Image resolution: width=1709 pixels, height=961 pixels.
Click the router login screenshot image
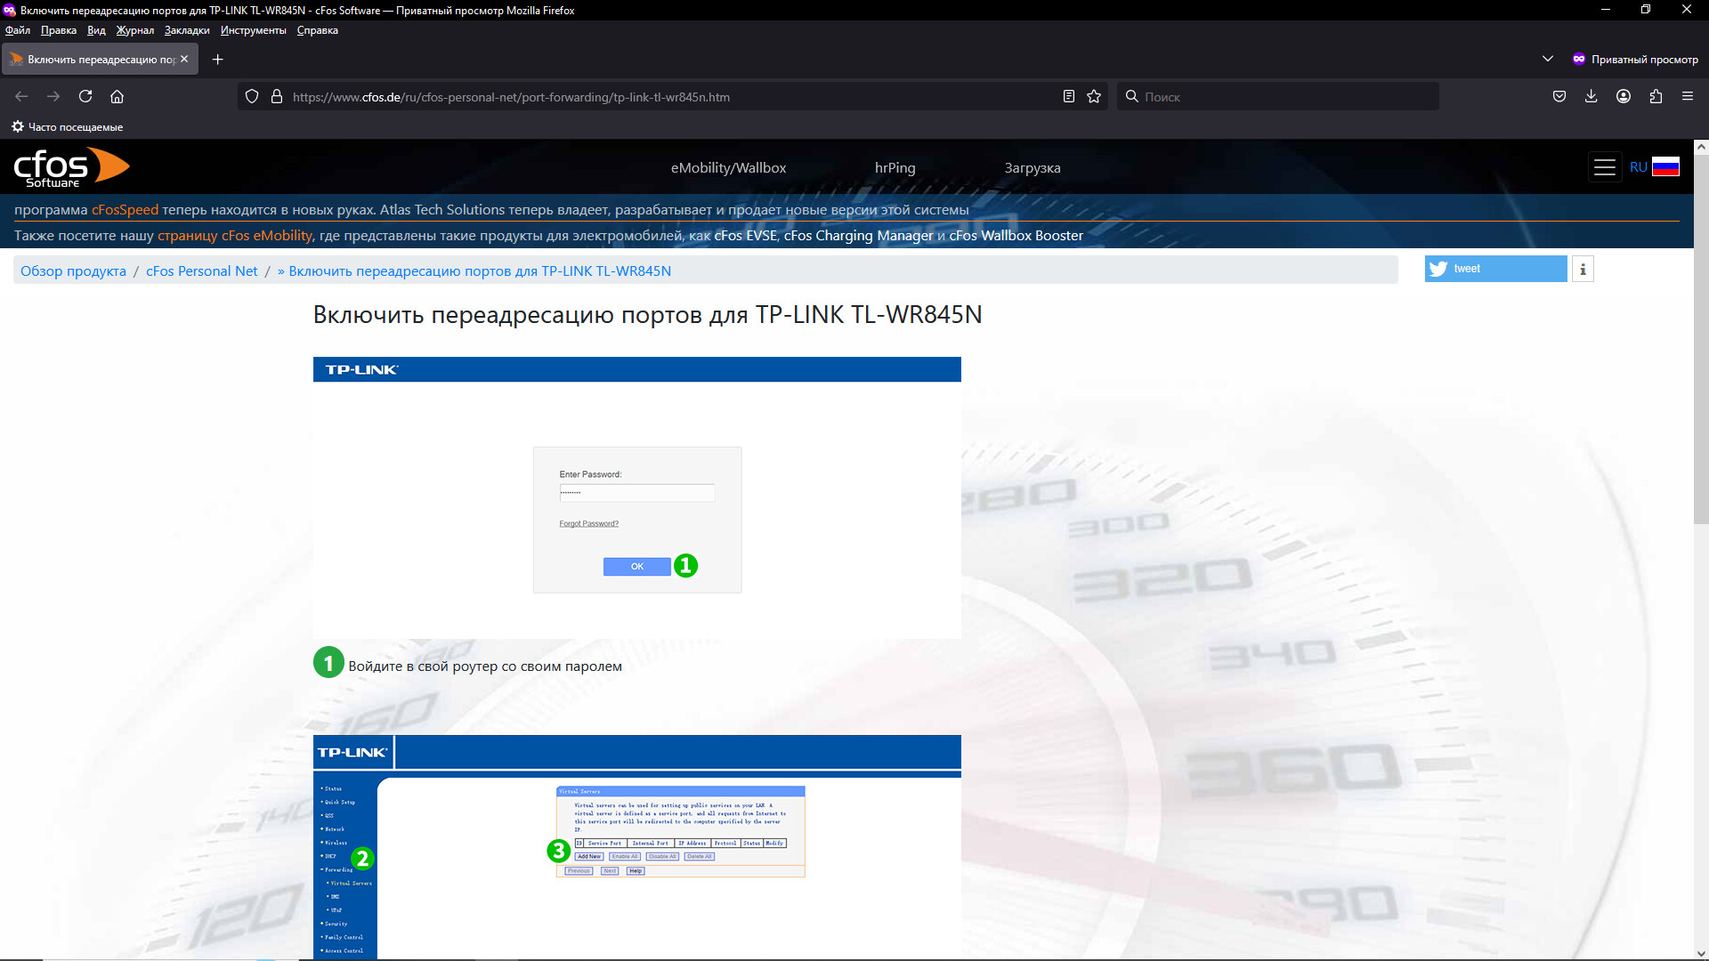(637, 497)
